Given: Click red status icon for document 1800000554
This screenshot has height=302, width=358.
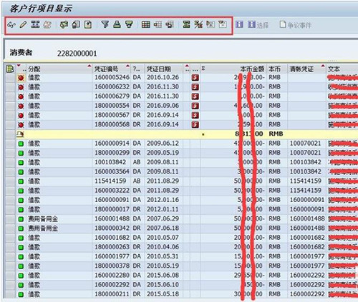Looking at the screenshot, I should 21,106.
